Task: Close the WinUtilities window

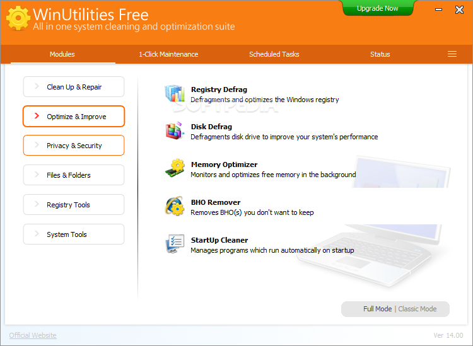Action: [459, 9]
